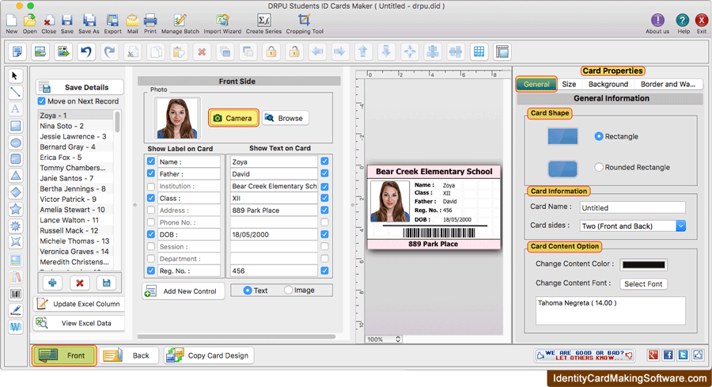Select the star shape tool
Screen dimensions: 712x387
click(16, 209)
